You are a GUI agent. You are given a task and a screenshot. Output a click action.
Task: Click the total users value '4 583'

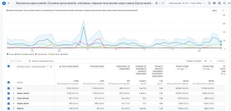[76, 81]
